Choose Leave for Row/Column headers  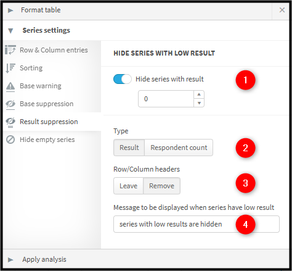129,186
